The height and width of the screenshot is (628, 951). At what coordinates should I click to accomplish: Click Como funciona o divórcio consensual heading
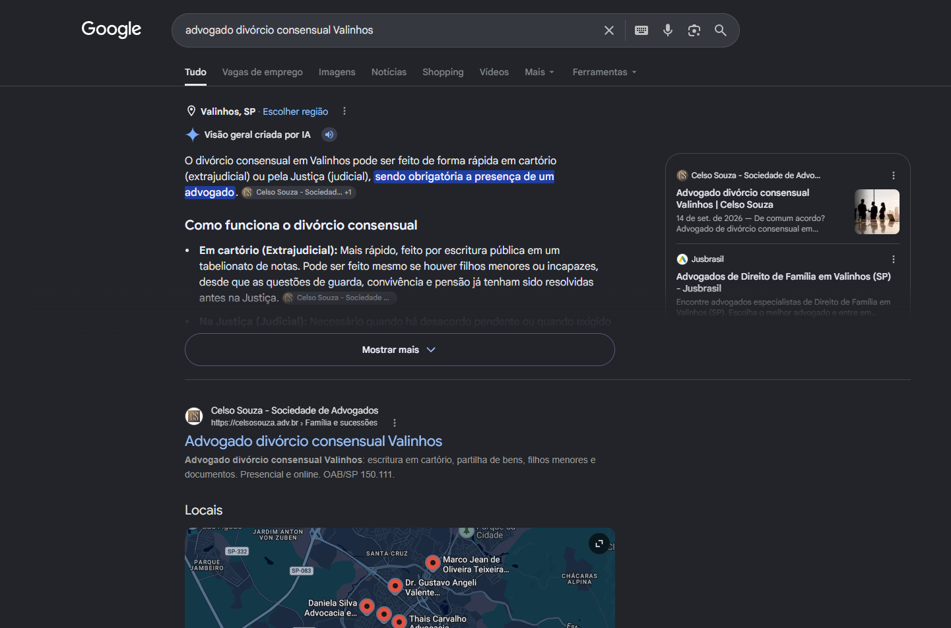point(301,225)
